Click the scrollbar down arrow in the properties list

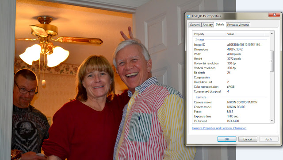(x=272, y=121)
